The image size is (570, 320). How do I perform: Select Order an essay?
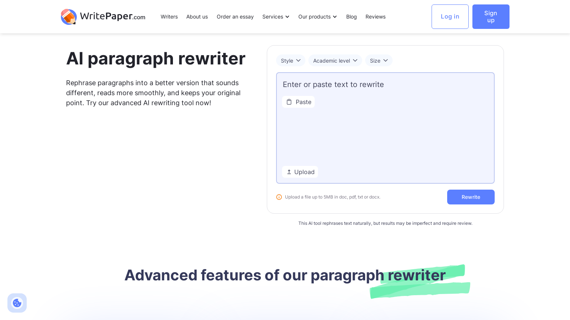[235, 17]
